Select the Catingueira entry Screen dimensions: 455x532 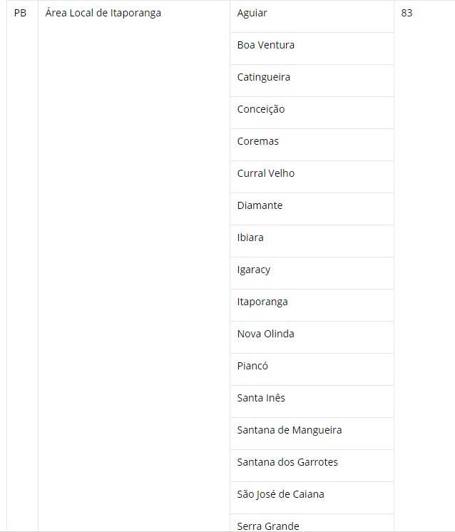[x=264, y=77]
